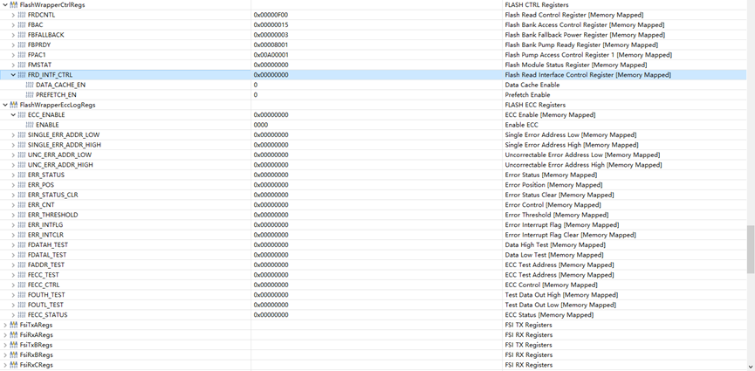Select the FsiTxBRegs group row
The height and width of the screenshot is (371, 755).
[x=374, y=345]
